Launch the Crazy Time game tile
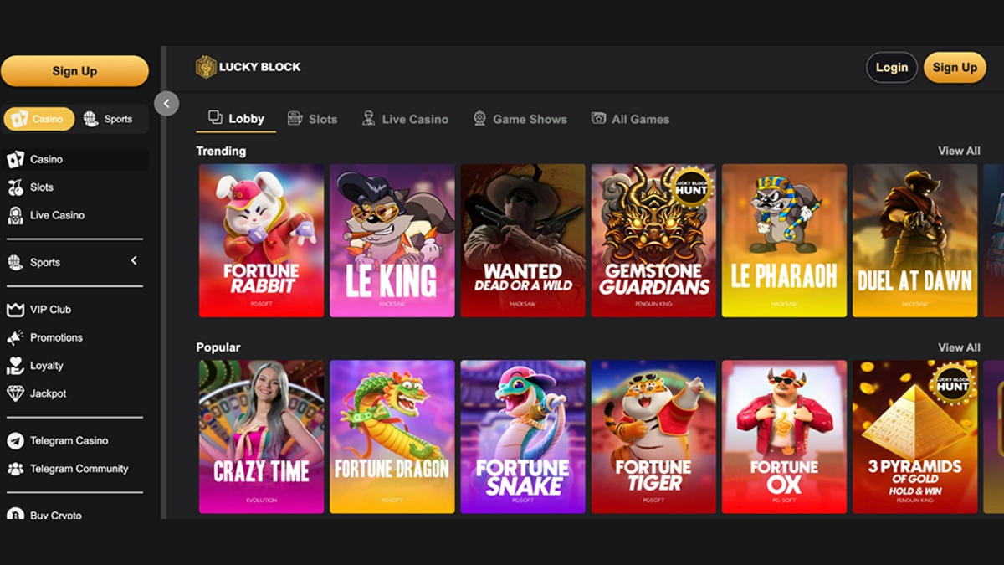Image resolution: width=1004 pixels, height=565 pixels. [x=261, y=436]
